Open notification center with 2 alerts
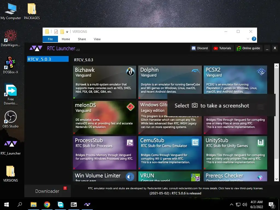Viewport: 280px width, 210px height. [x=272, y=205]
